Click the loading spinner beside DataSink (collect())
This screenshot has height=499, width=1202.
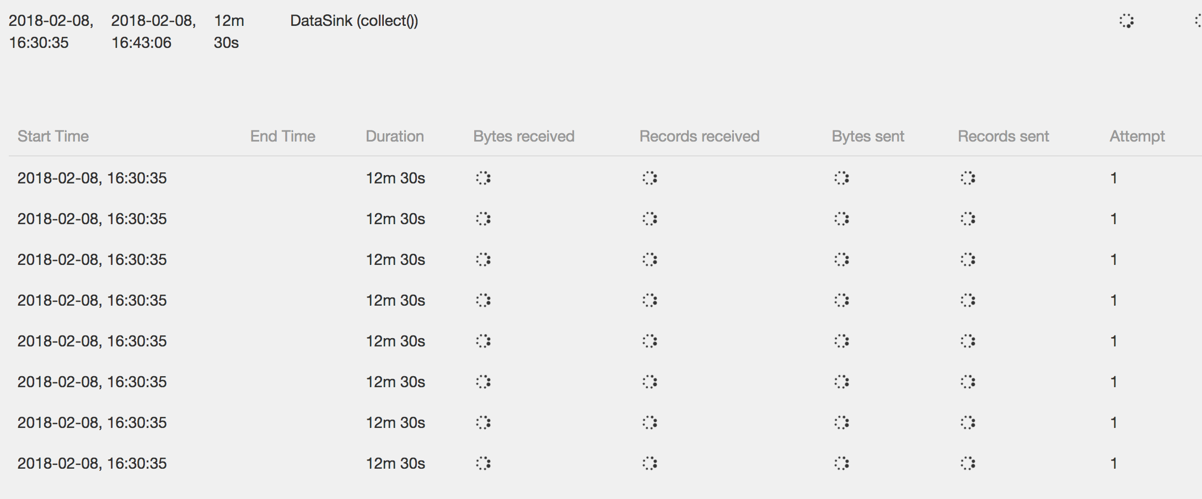pos(1126,21)
